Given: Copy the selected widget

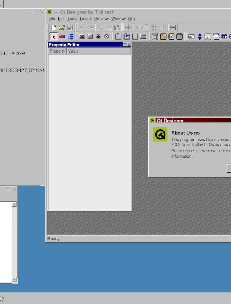Looking at the screenshot, I should (108, 28).
